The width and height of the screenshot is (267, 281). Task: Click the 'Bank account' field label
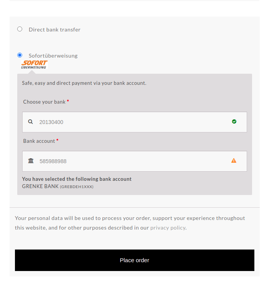[39, 141]
